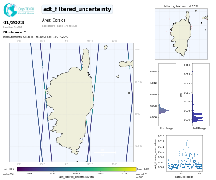Click the map scale bar
Viewport: 216px width, 180px height.
pos(105,152)
